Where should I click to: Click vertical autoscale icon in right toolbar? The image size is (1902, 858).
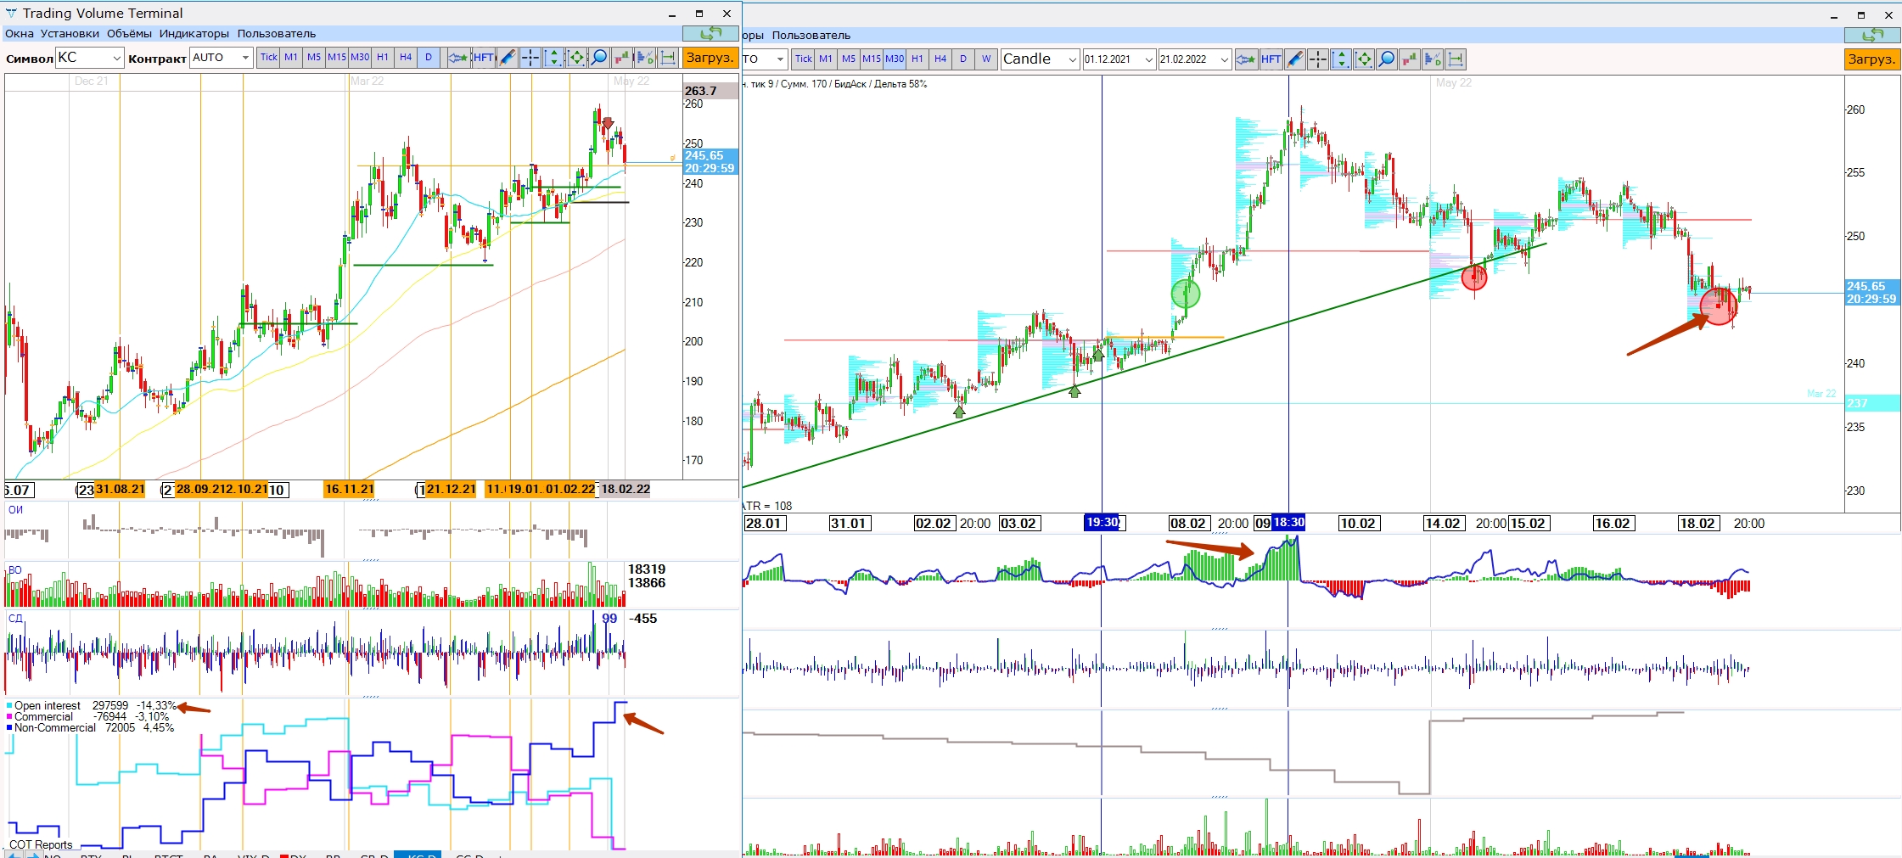tap(1340, 59)
